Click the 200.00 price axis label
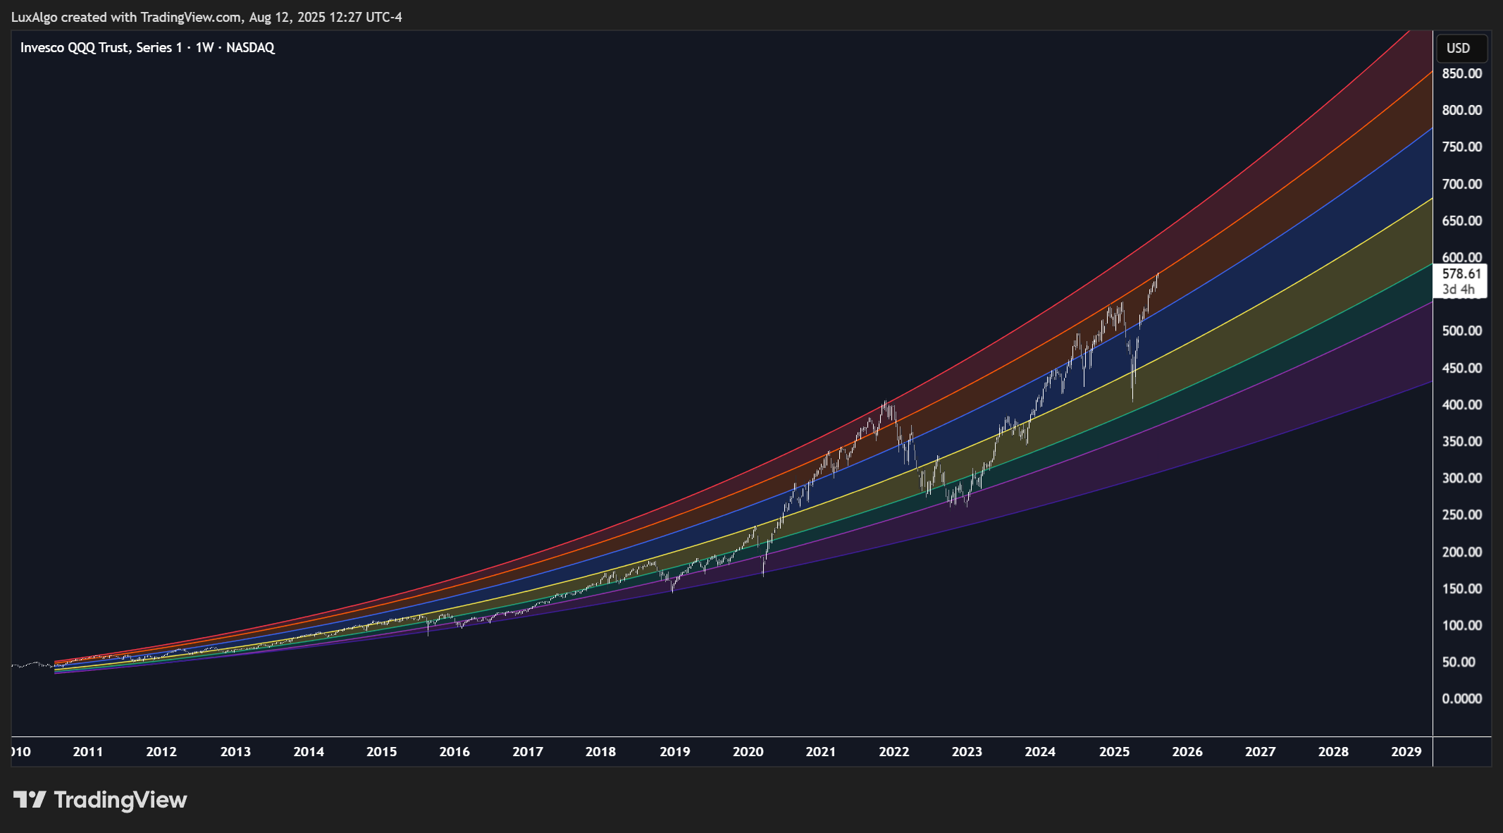Viewport: 1503px width, 833px height. (x=1461, y=552)
